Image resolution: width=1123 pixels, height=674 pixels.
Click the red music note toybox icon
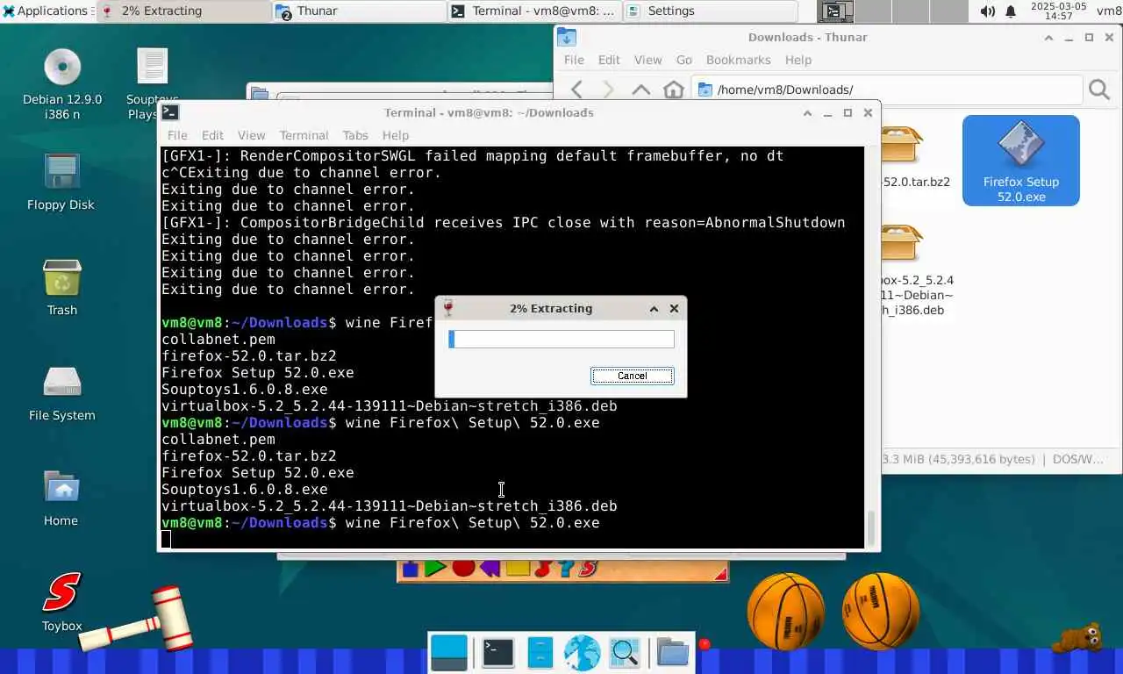(x=543, y=569)
